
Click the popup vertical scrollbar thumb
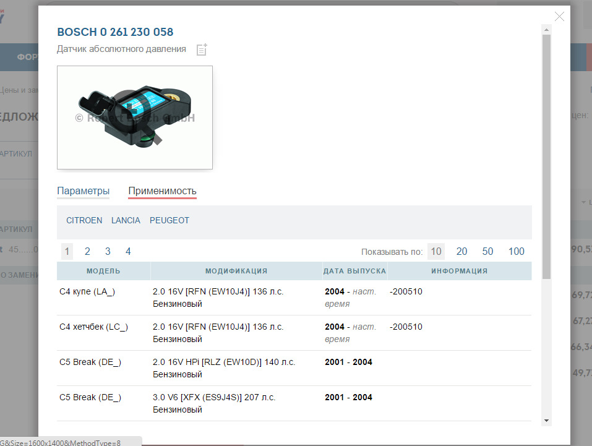pyautogui.click(x=546, y=157)
